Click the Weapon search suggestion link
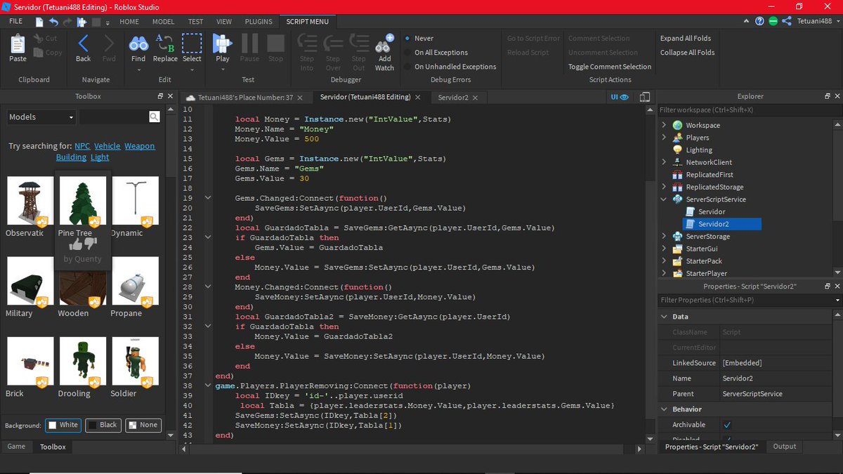This screenshot has width=843, height=474. point(140,146)
